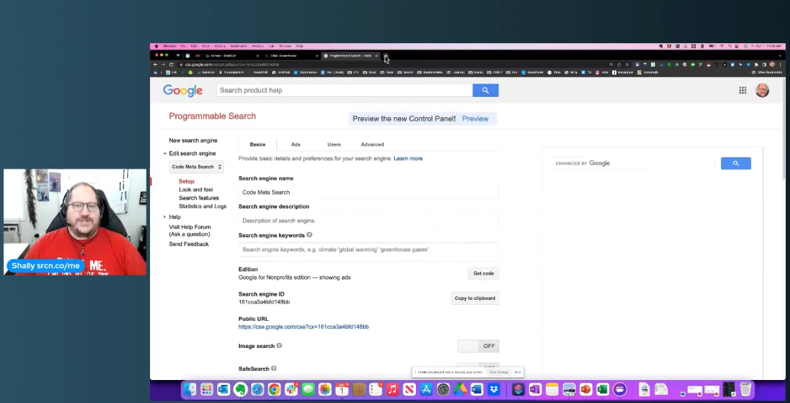This screenshot has height=403, width=790.
Task: Click the blue search magnifier button
Action: (x=485, y=91)
